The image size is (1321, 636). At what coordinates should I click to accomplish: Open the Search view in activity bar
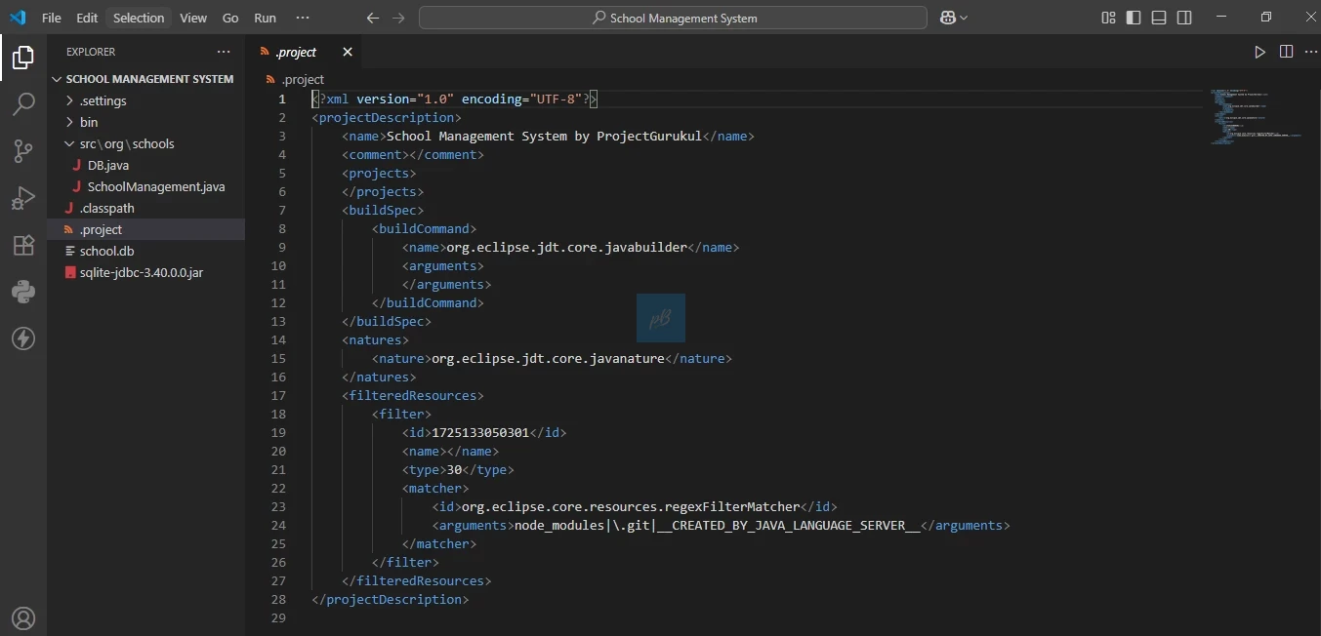[23, 104]
